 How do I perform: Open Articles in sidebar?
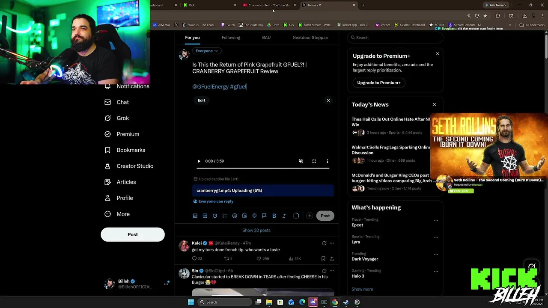120,182
